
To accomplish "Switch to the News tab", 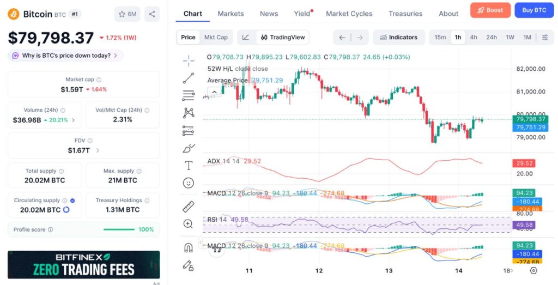I will point(269,14).
